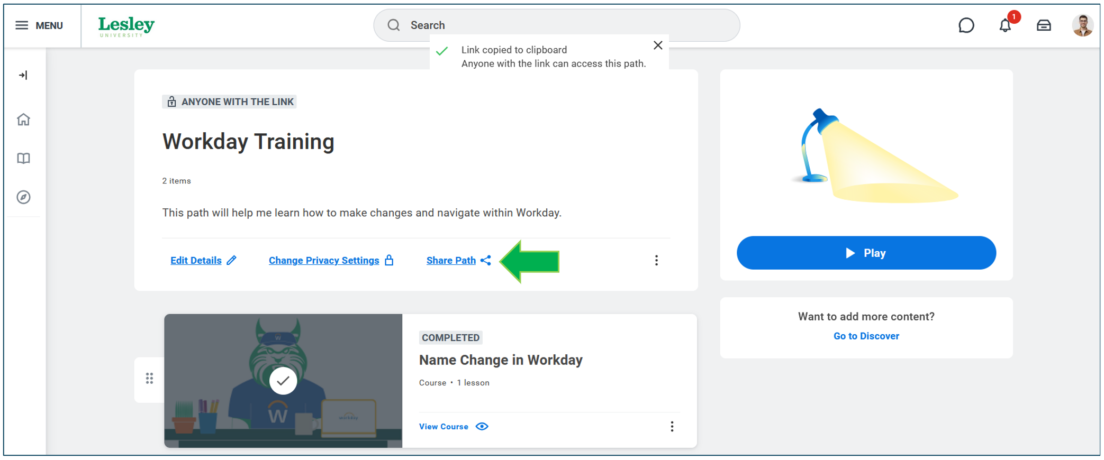Click View Course link
The height and width of the screenshot is (460, 1104).
click(x=444, y=427)
